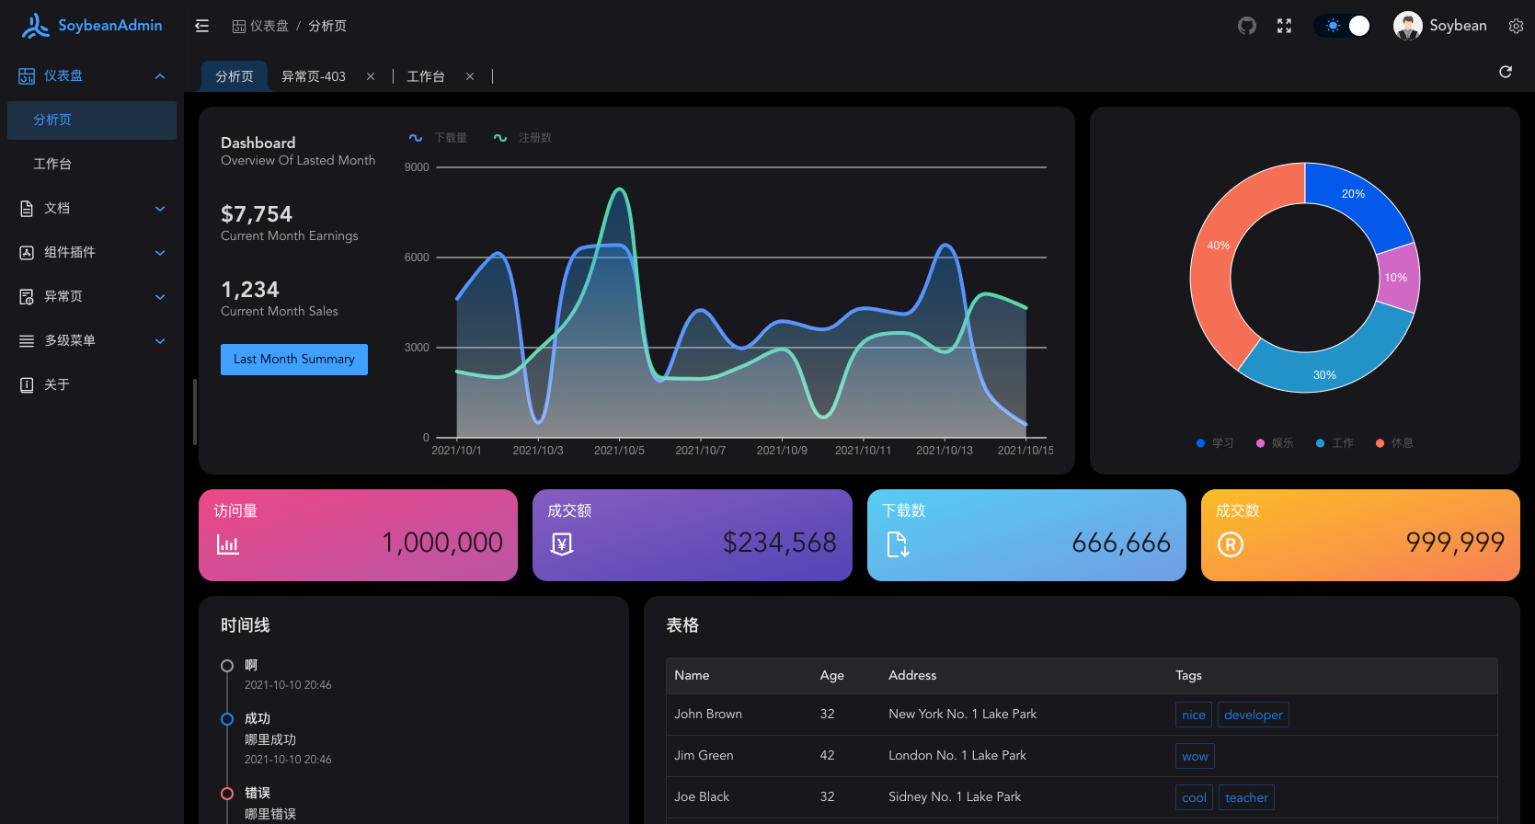Image resolution: width=1535 pixels, height=824 pixels.
Task: Toggle the dark/light theme switch
Action: (x=1343, y=26)
